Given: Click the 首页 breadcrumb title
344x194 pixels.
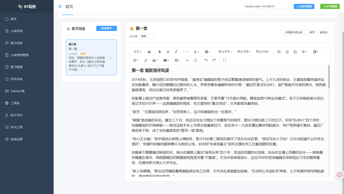Looking at the screenshot, I should click(x=69, y=6).
